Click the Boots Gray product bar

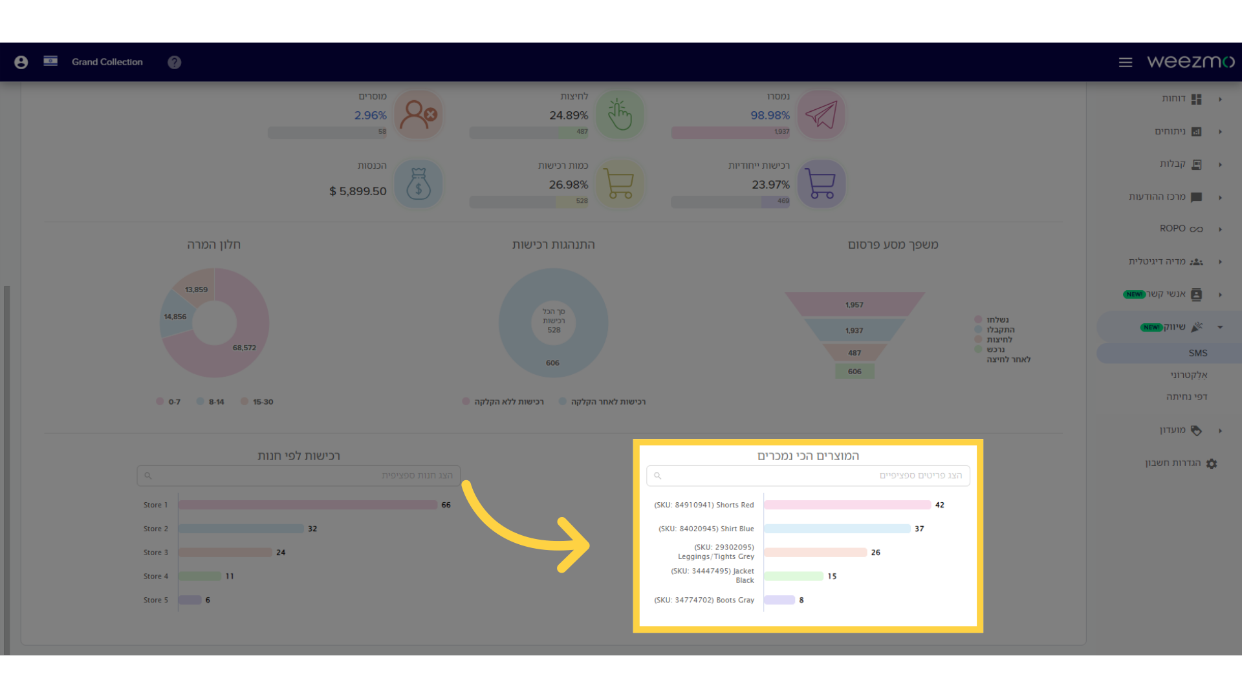click(x=779, y=600)
